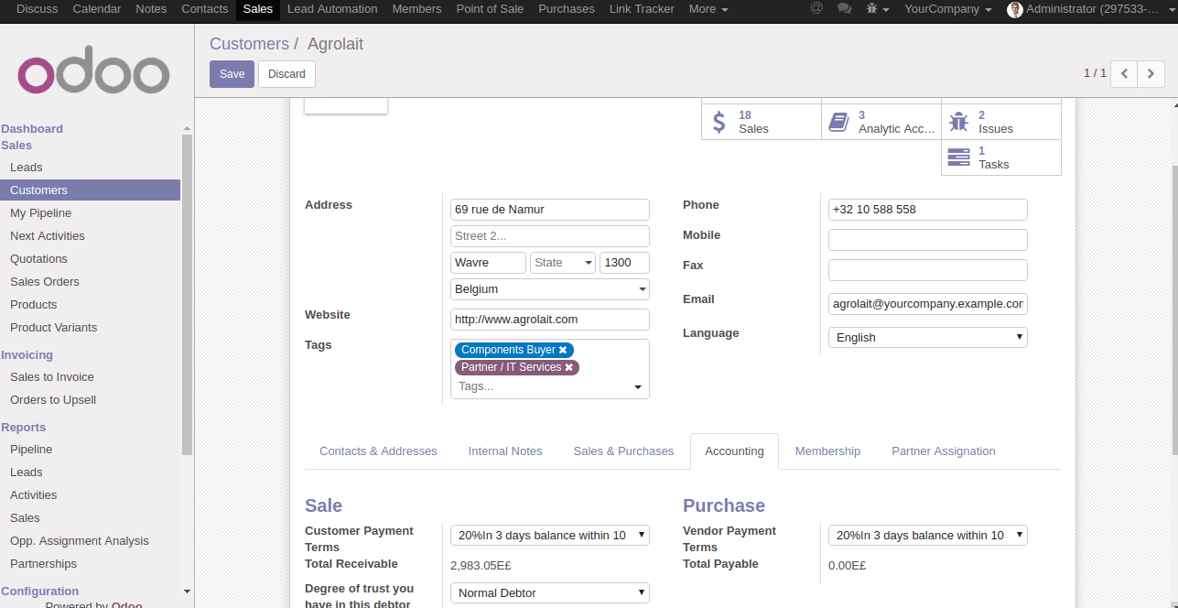The image size is (1178, 608).
Task: Click the dollar sign Sales stat icon
Action: (719, 121)
